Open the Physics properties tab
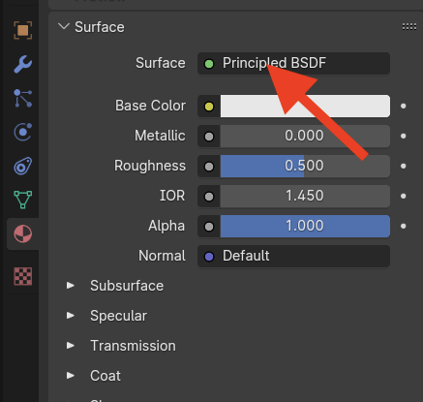 click(23, 132)
